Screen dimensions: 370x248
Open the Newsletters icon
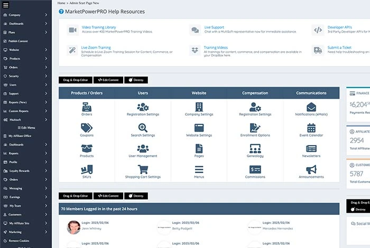pos(311,149)
